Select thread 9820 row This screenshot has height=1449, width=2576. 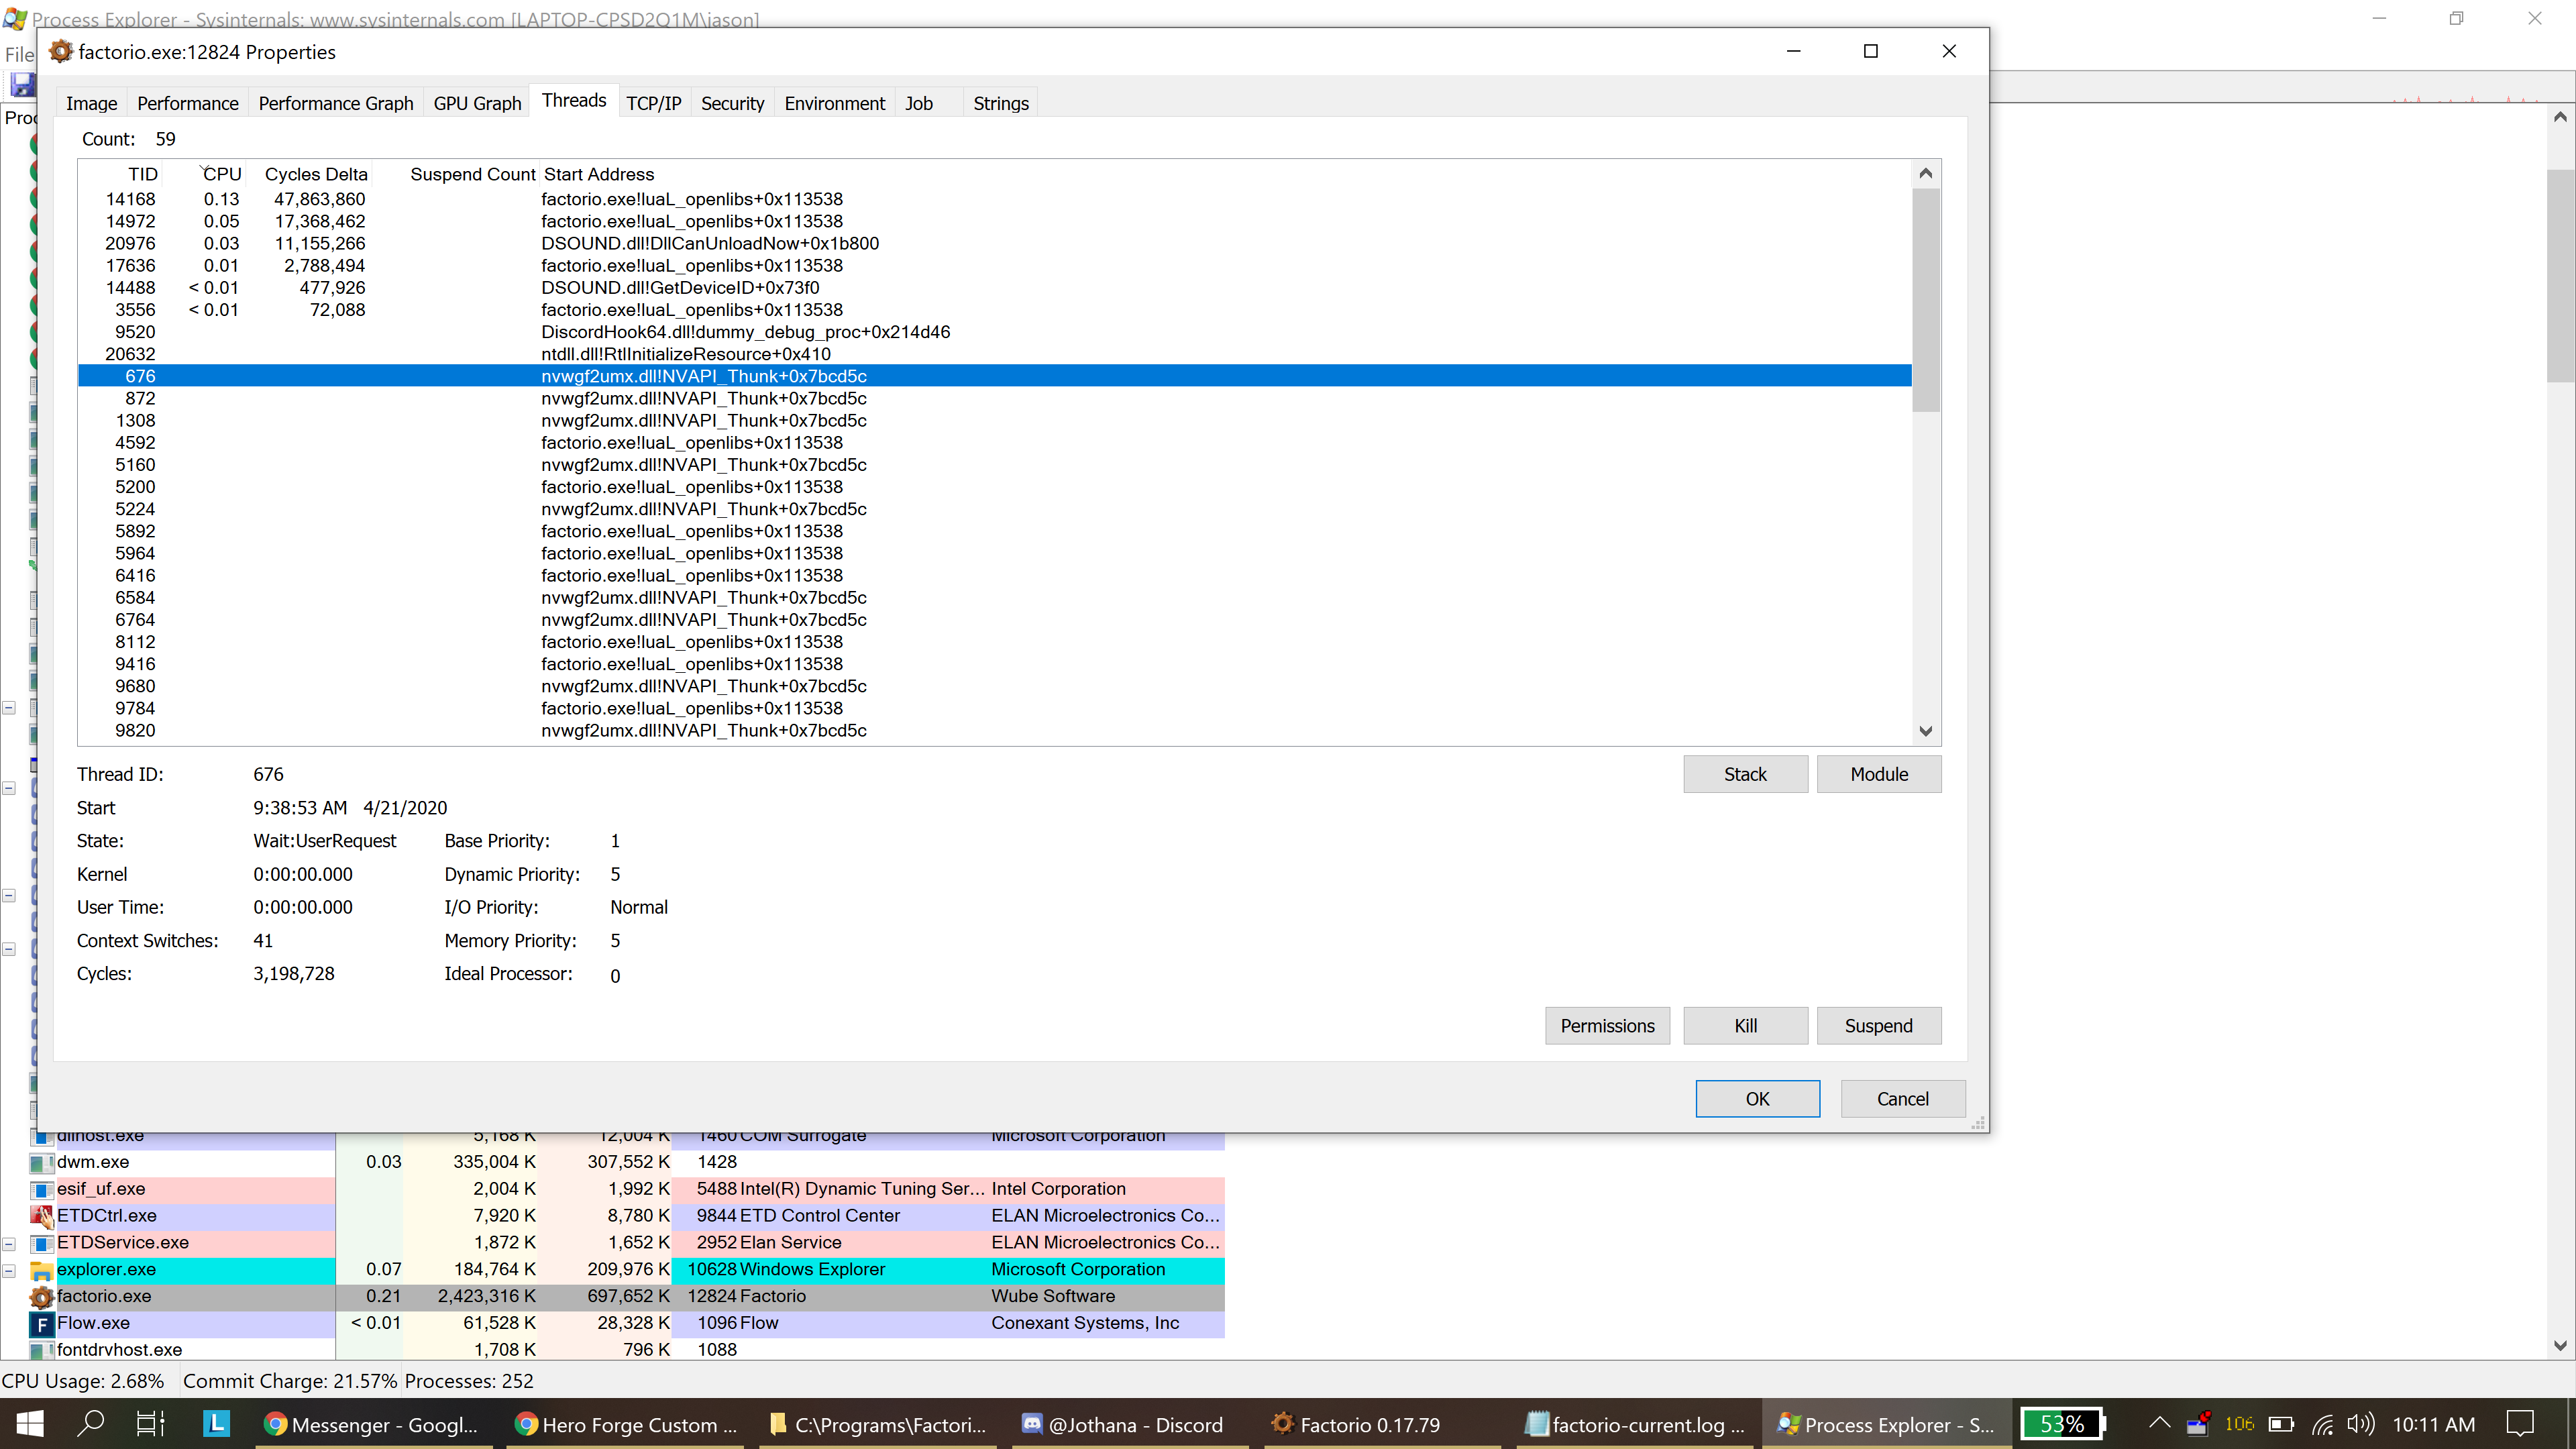tap(995, 730)
